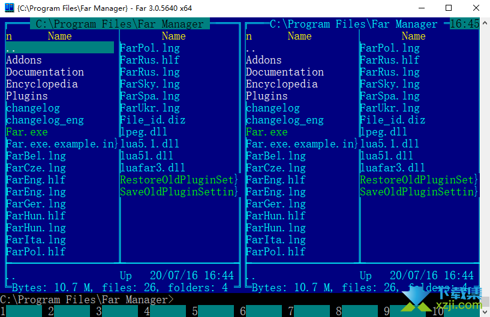
Task: Select the '..' entry in the right panel
Action: click(251, 48)
